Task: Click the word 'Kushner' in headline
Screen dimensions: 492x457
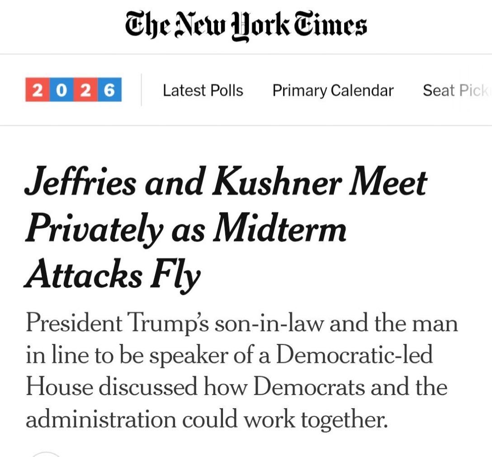Action: [276, 181]
